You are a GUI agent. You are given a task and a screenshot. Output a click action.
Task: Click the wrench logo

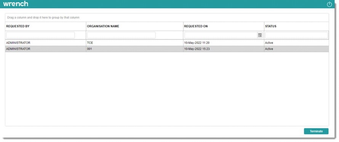coord(16,4)
